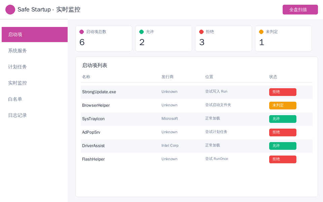Click the 未判定 status of BrowserHelper
The image size is (323, 202).
click(283, 105)
